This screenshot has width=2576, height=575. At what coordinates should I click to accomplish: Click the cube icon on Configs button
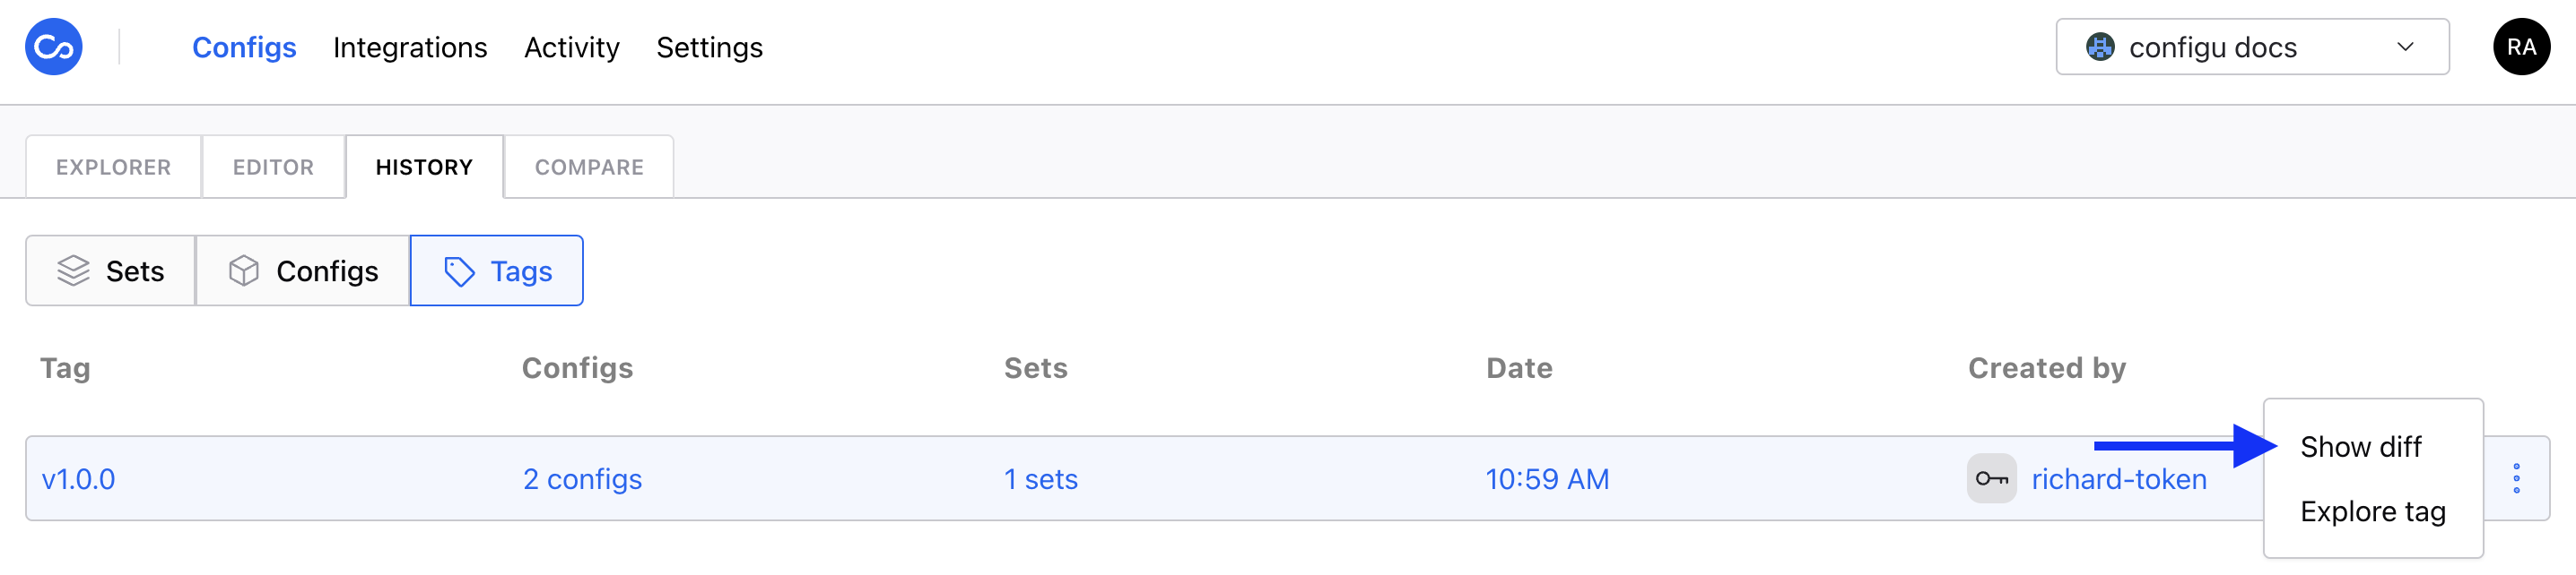click(x=243, y=270)
